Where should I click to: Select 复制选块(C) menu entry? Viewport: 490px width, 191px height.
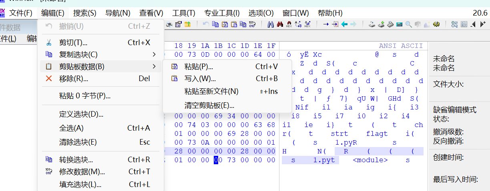point(100,54)
